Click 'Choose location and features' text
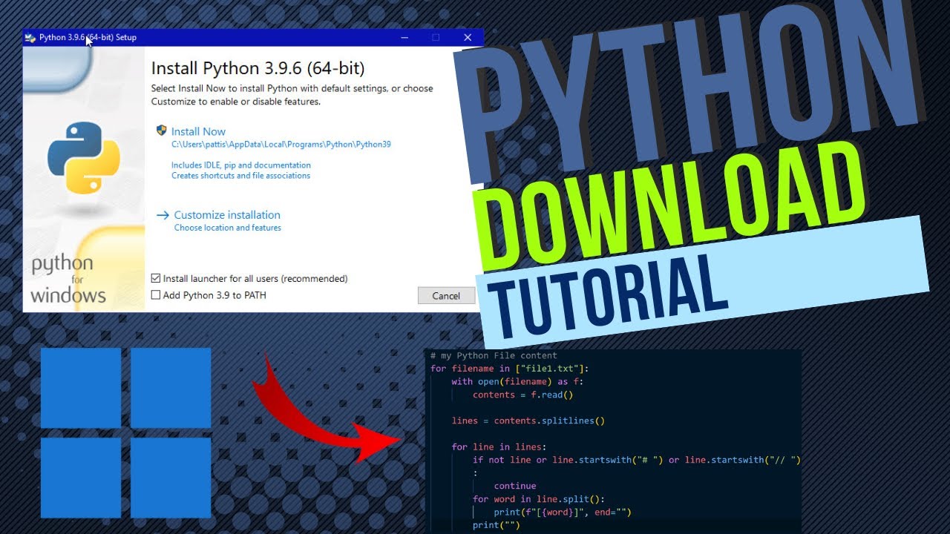Screen dimensions: 950x534 228,228
